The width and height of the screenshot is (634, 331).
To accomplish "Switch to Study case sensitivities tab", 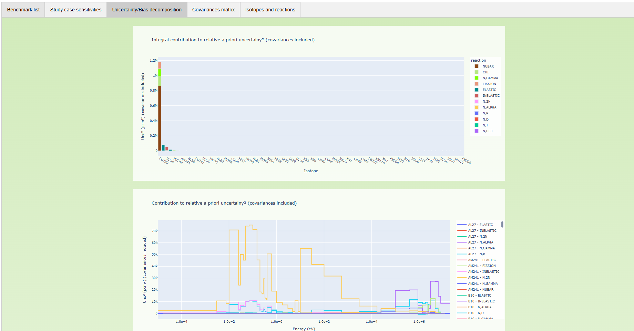I will point(76,10).
